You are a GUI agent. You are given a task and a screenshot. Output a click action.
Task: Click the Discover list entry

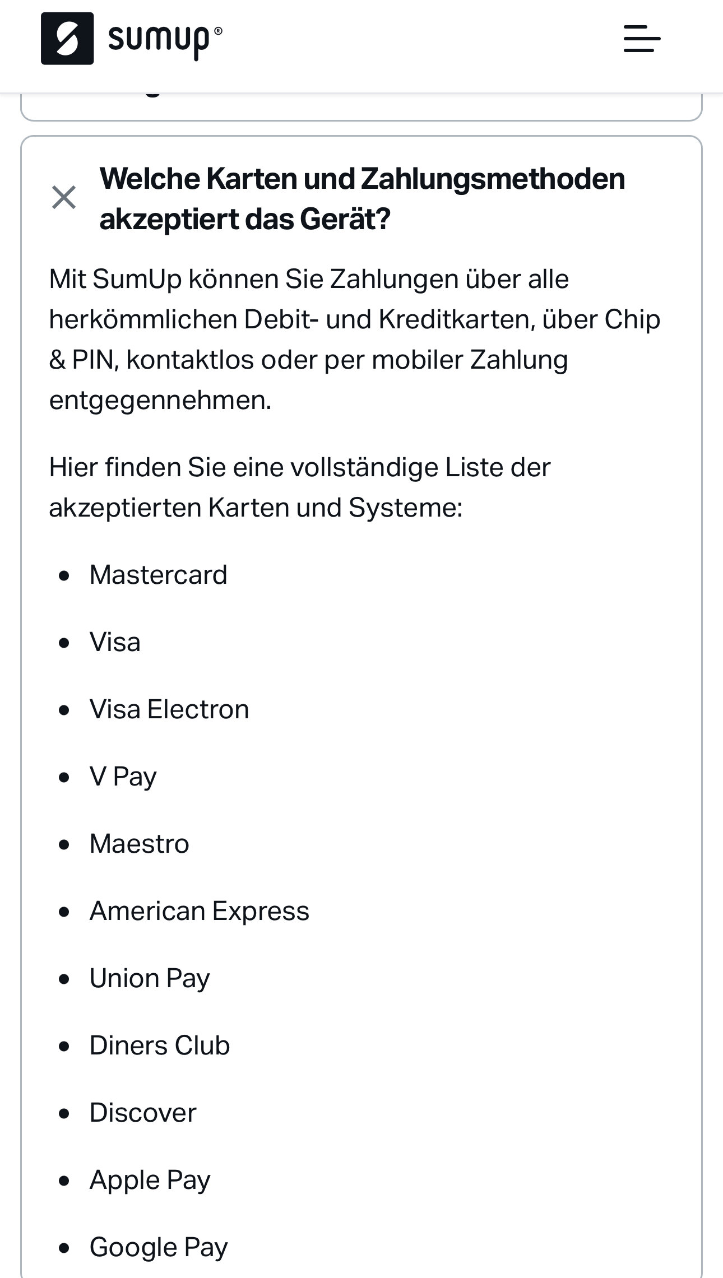pos(143,1113)
